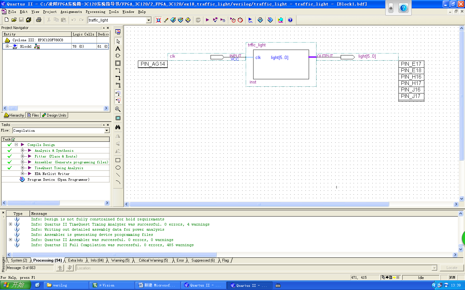Open the Flow Compilation dropdown
The width and height of the screenshot is (465, 290).
(x=107, y=130)
